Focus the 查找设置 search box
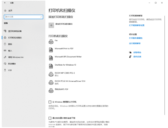The image size is (168, 128). pos(24,17)
